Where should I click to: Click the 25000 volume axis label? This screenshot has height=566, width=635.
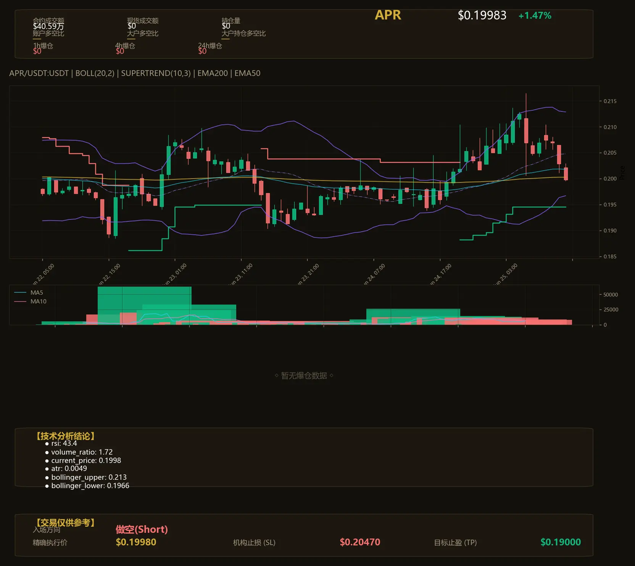[611, 310]
